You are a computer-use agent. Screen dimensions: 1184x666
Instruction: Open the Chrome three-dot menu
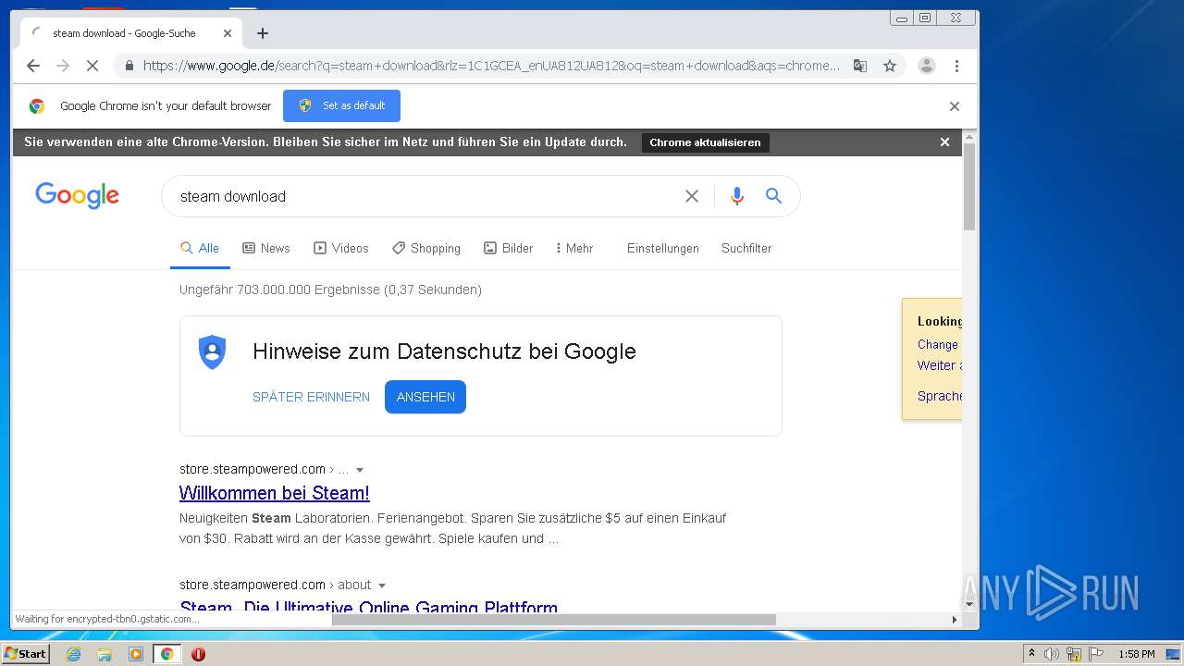point(956,66)
